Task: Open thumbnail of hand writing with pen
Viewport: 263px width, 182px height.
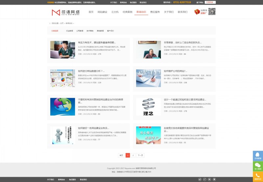Action: tap(149, 78)
